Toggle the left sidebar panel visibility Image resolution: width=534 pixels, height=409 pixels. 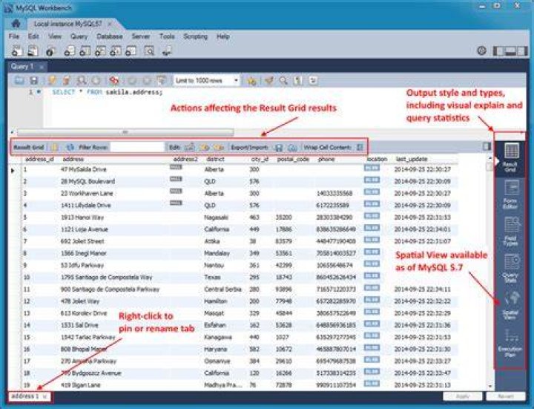pos(498,51)
